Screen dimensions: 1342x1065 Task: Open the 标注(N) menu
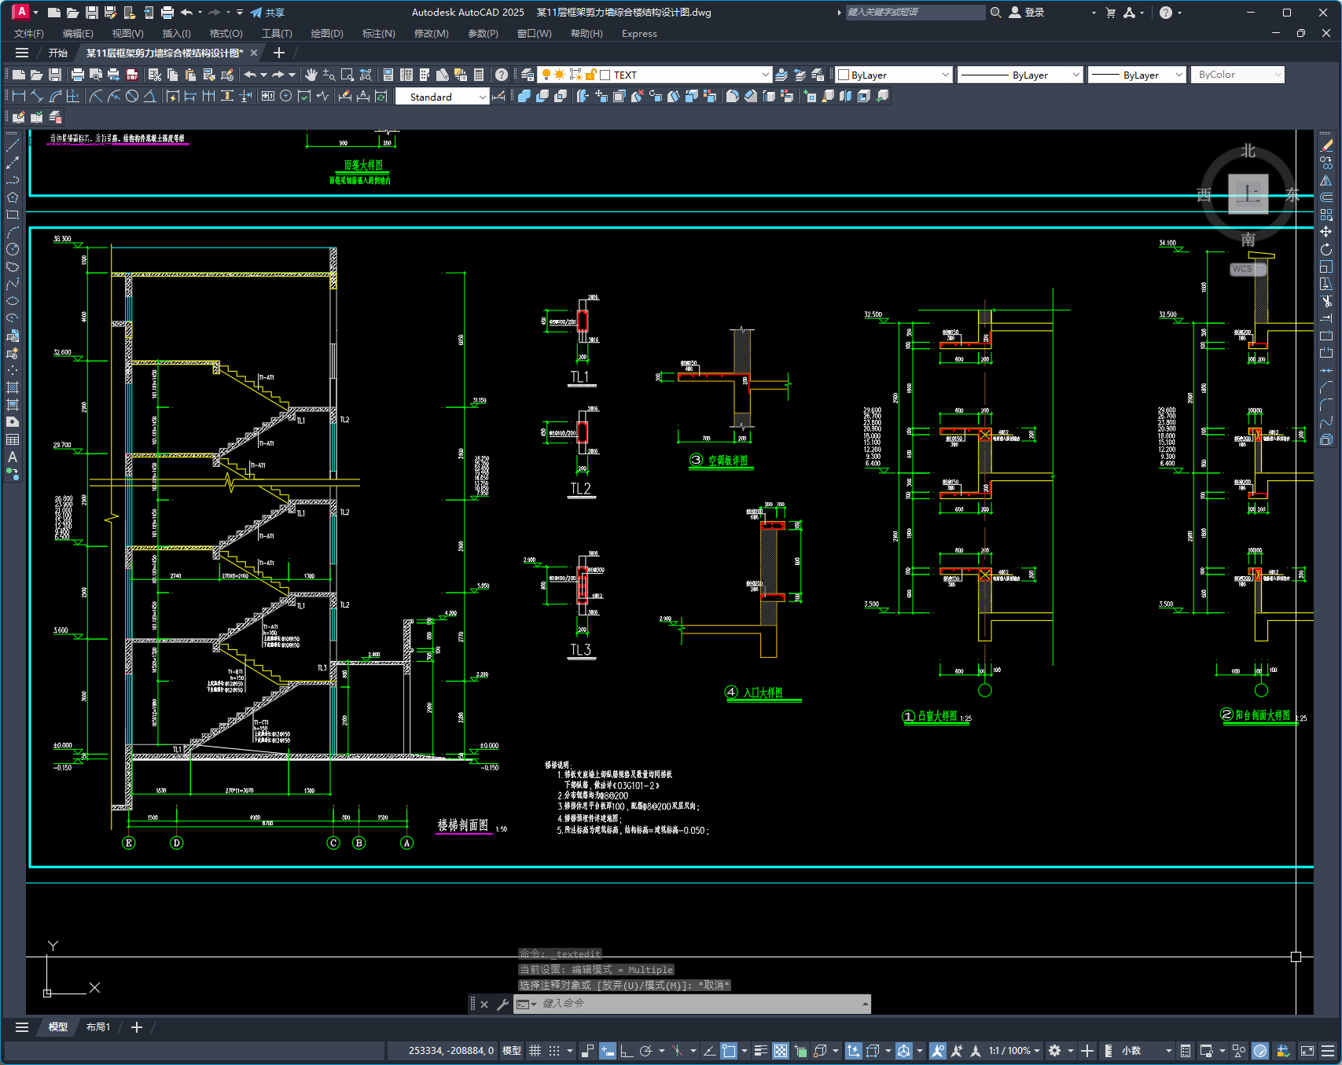[x=378, y=34]
